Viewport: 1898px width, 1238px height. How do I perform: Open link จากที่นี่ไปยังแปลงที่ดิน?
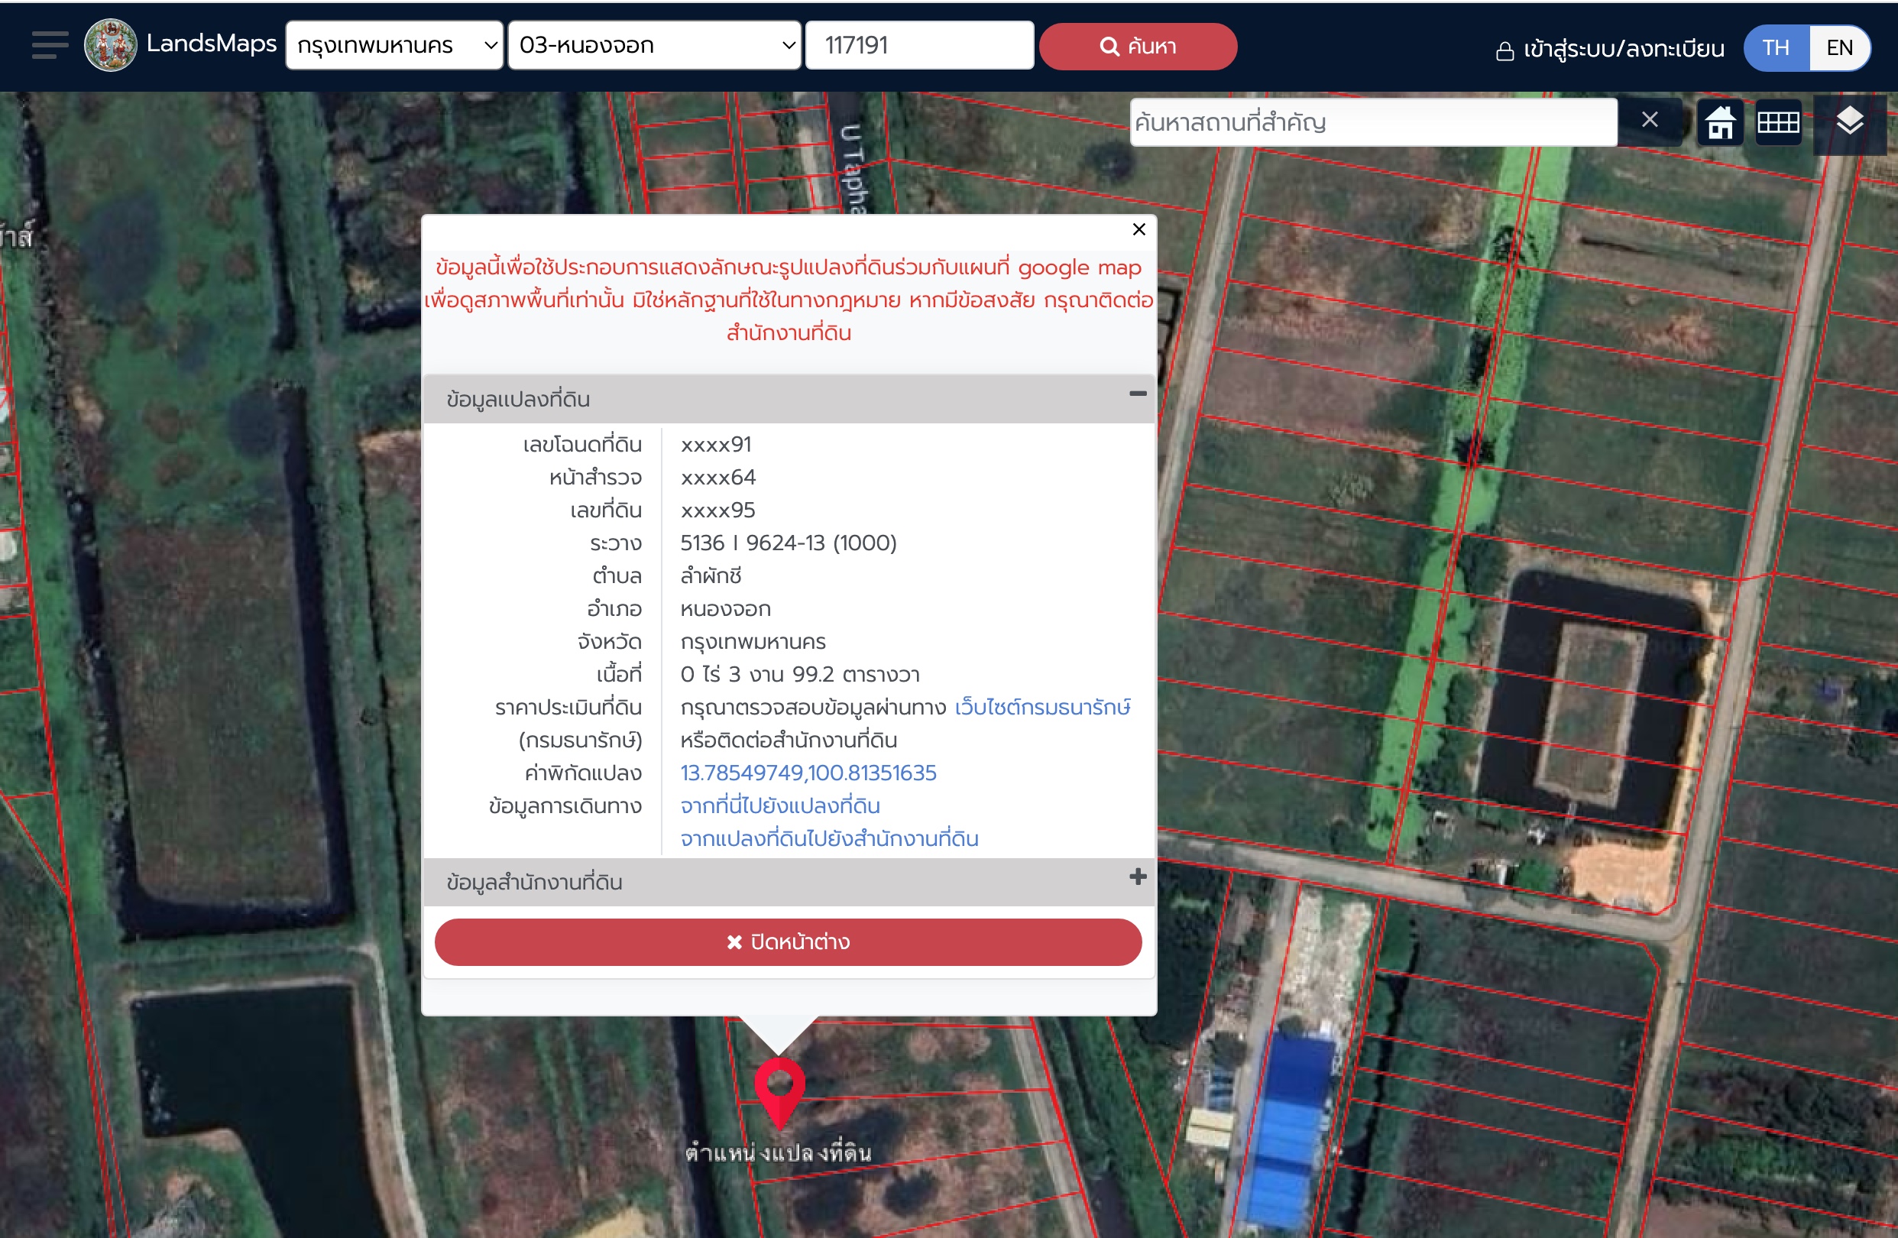tap(780, 805)
